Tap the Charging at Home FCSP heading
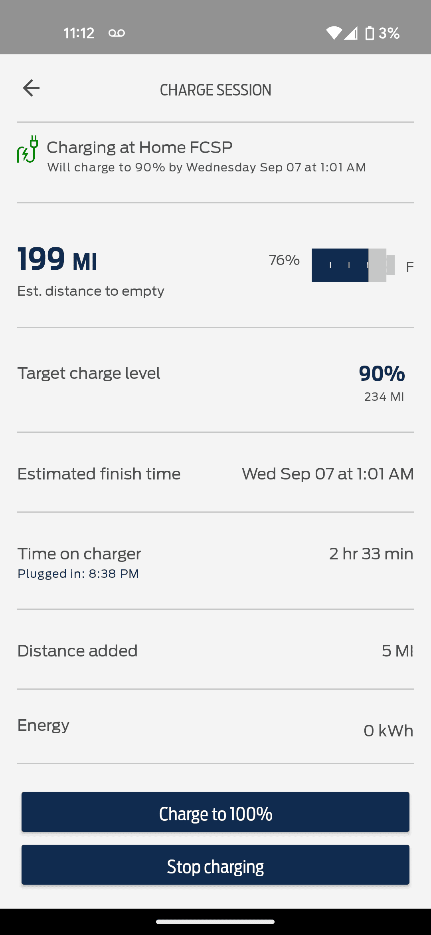431x935 pixels. (140, 147)
